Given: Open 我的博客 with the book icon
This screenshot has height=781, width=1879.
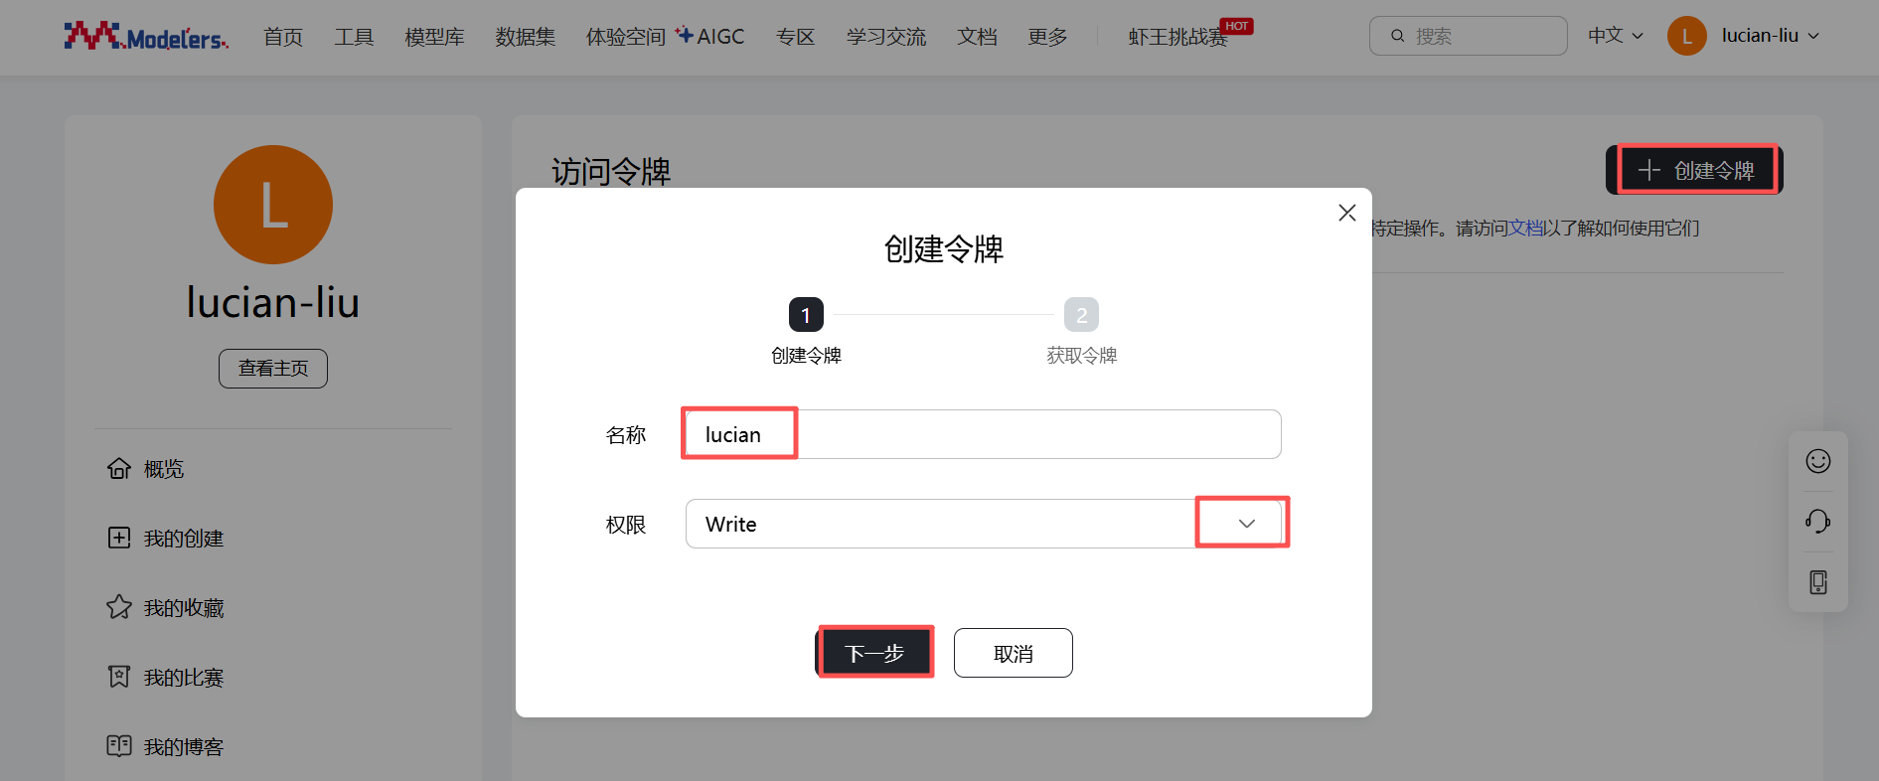Looking at the screenshot, I should (165, 747).
